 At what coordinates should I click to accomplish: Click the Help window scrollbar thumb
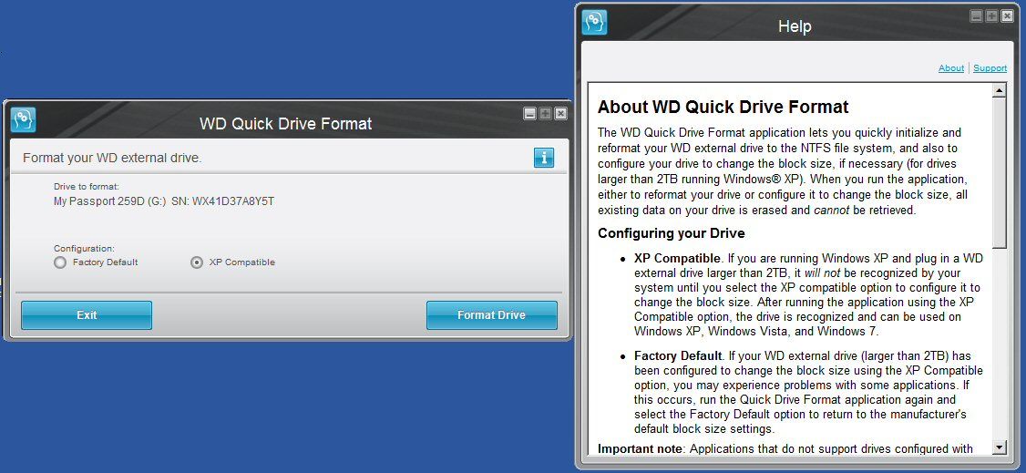pyautogui.click(x=1000, y=173)
